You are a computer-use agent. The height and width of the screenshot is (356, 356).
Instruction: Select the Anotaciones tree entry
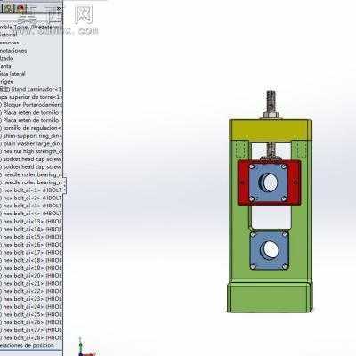tap(13, 51)
